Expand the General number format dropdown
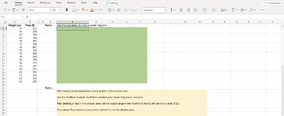284x116 pixels. 154,10
